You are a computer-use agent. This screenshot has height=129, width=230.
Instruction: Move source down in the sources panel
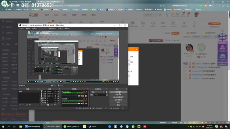55,105
